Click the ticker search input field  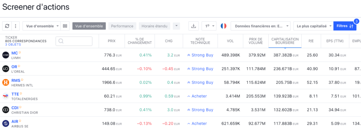pyautogui.click(x=74, y=41)
